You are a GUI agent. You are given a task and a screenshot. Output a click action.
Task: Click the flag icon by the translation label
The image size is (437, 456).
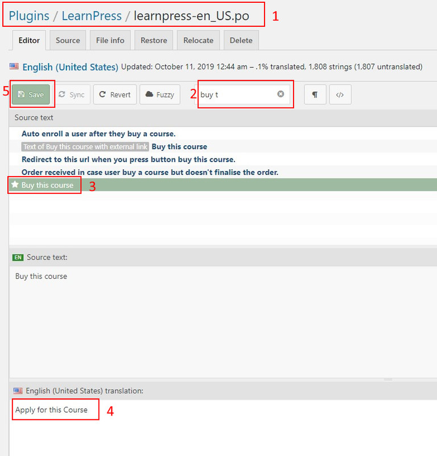tap(18, 390)
